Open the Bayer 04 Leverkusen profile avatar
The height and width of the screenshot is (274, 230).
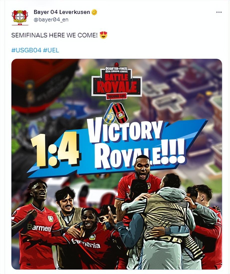20,17
